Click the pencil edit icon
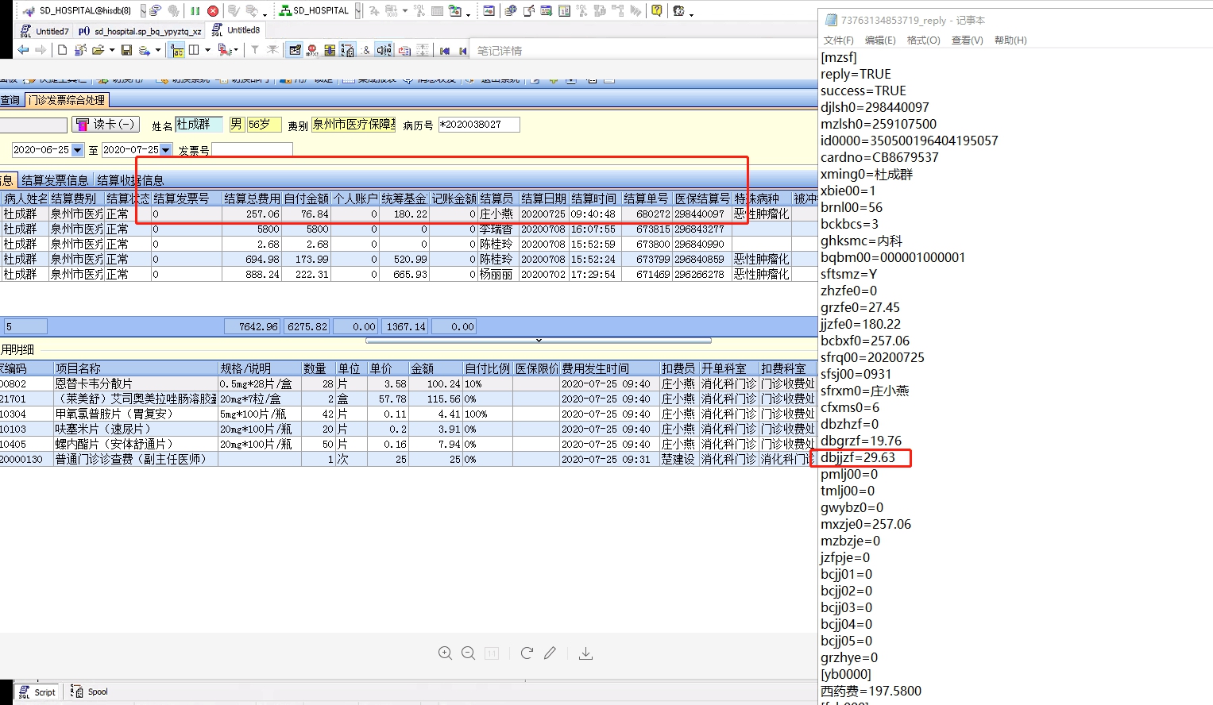Viewport: 1213px width, 705px height. (550, 653)
